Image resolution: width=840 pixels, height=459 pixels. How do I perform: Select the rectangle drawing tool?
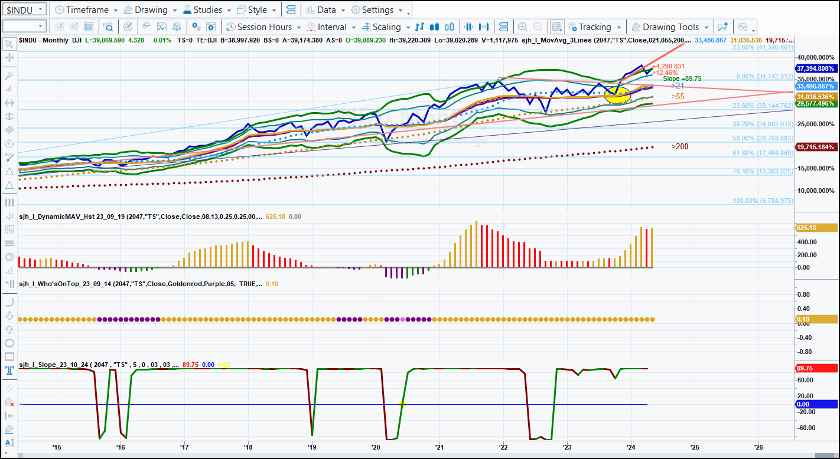9,356
